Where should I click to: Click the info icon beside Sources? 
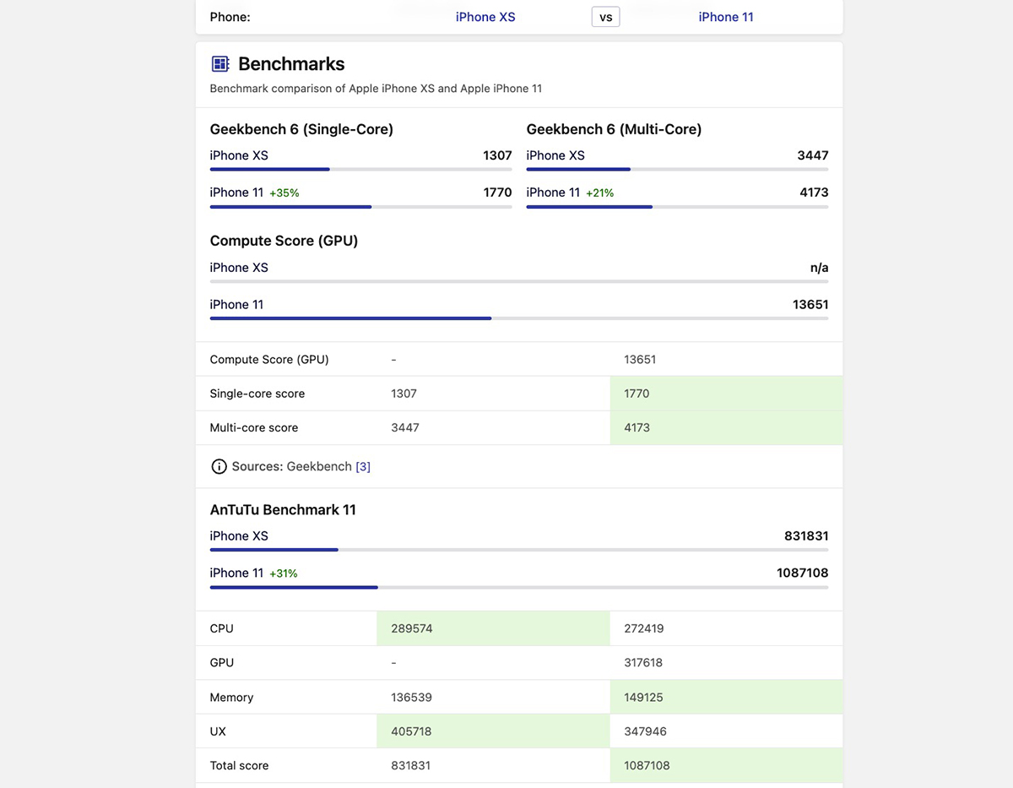(219, 466)
